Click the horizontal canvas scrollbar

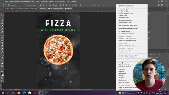(x=72, y=90)
